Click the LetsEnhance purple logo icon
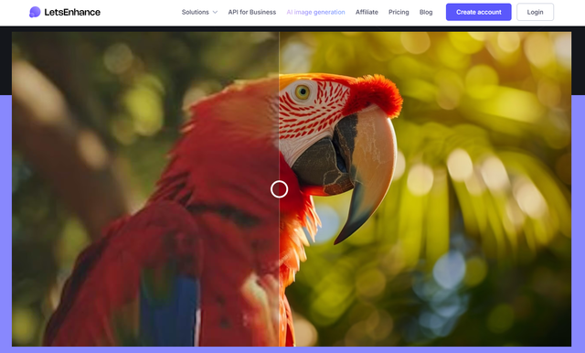The width and height of the screenshot is (585, 353). 35,12
